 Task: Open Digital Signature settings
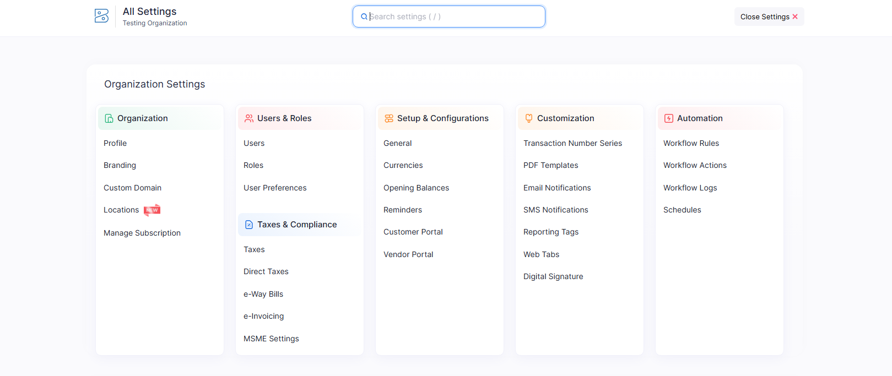553,276
